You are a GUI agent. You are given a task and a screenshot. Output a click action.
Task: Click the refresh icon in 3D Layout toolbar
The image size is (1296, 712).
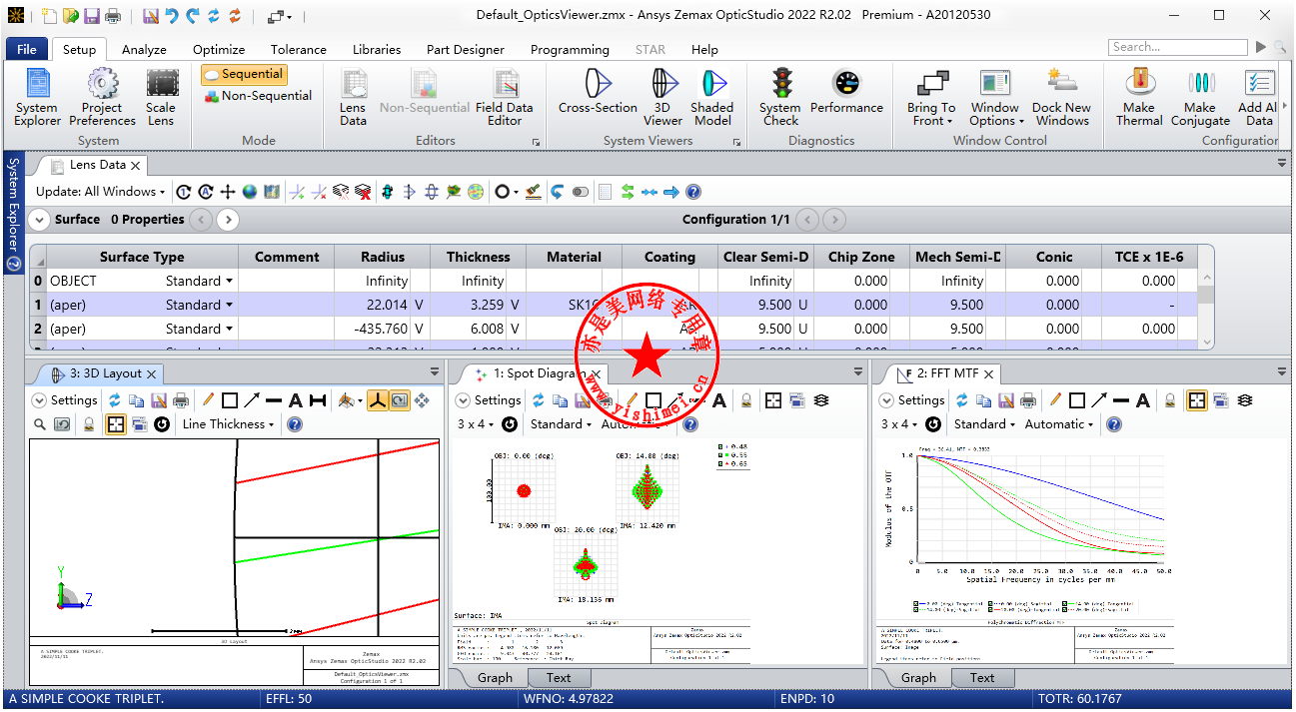pyautogui.click(x=115, y=400)
